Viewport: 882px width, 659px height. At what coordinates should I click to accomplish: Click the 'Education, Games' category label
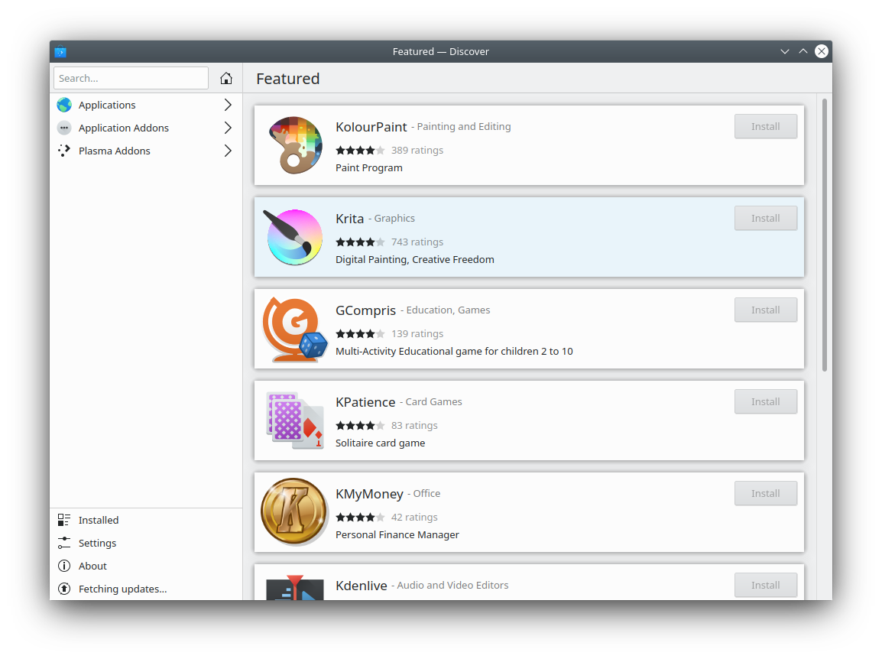[x=449, y=310]
